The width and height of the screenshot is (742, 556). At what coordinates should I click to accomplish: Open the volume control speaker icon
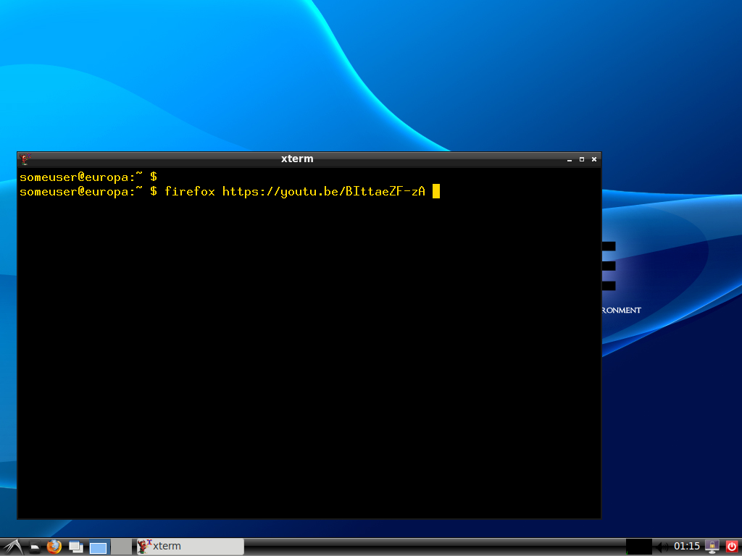coord(662,547)
